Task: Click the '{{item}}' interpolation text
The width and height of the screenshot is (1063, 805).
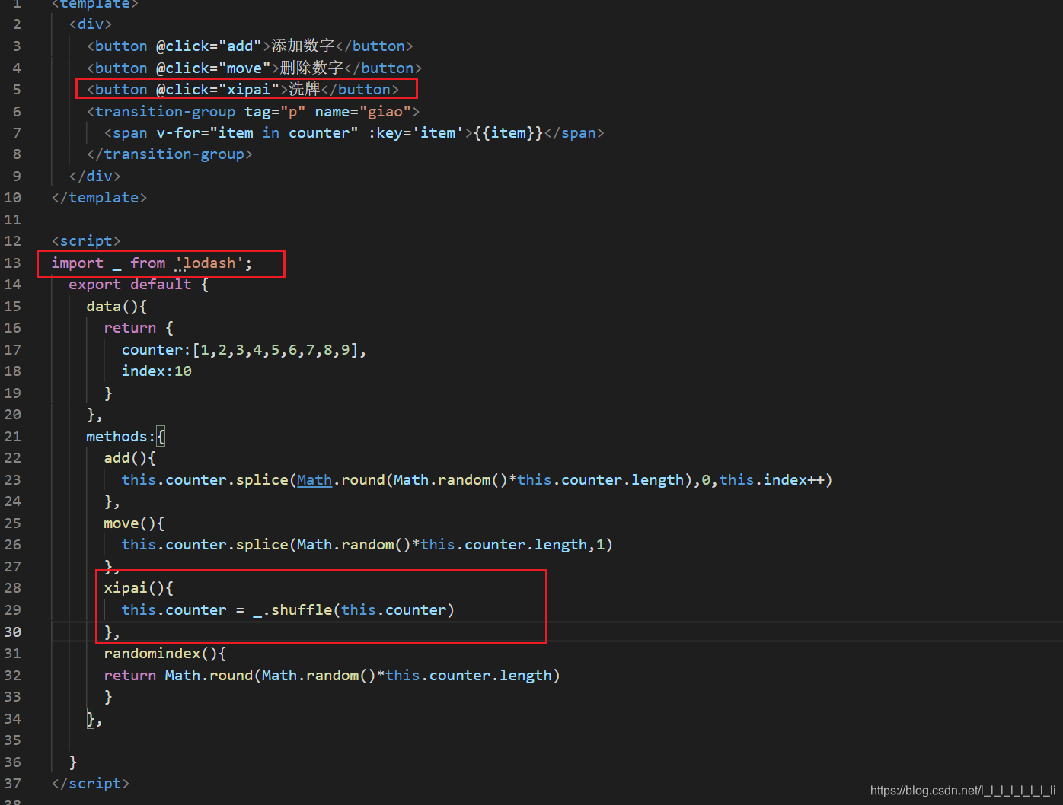Action: [x=508, y=132]
